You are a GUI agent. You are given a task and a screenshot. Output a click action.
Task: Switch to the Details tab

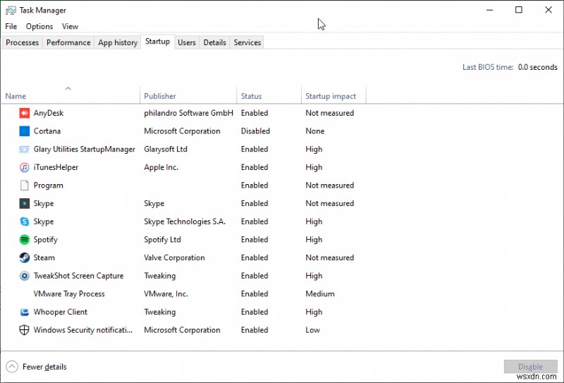point(215,42)
